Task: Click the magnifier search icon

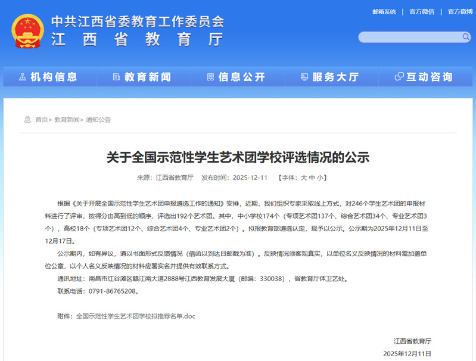Action: click(466, 37)
